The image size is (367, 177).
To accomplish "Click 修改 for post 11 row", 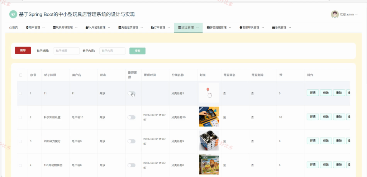I will click(x=326, y=93).
